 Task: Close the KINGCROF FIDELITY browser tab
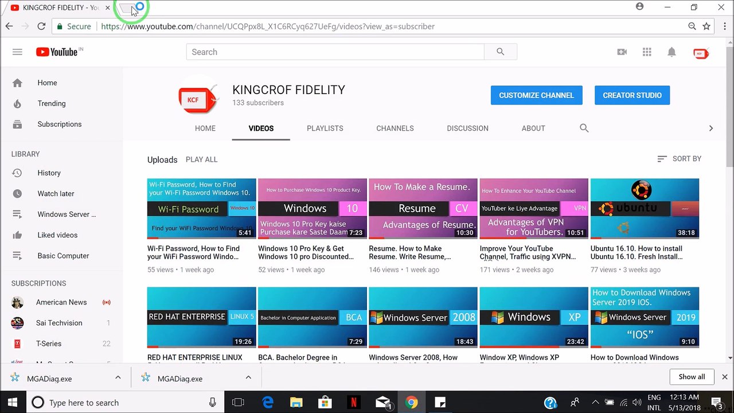click(x=107, y=7)
